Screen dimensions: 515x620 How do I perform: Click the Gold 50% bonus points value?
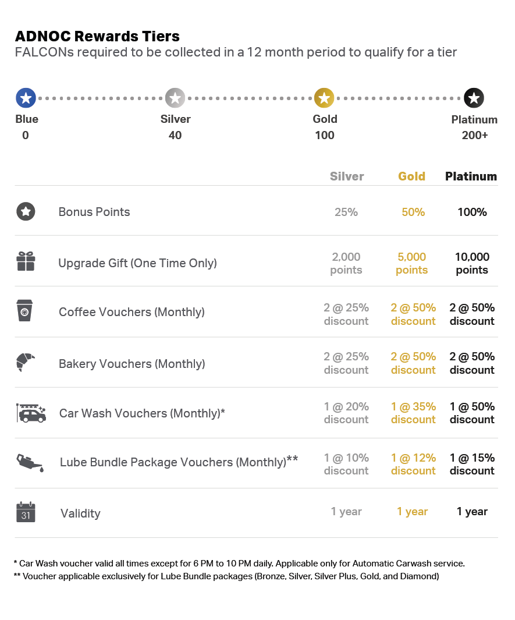click(413, 212)
